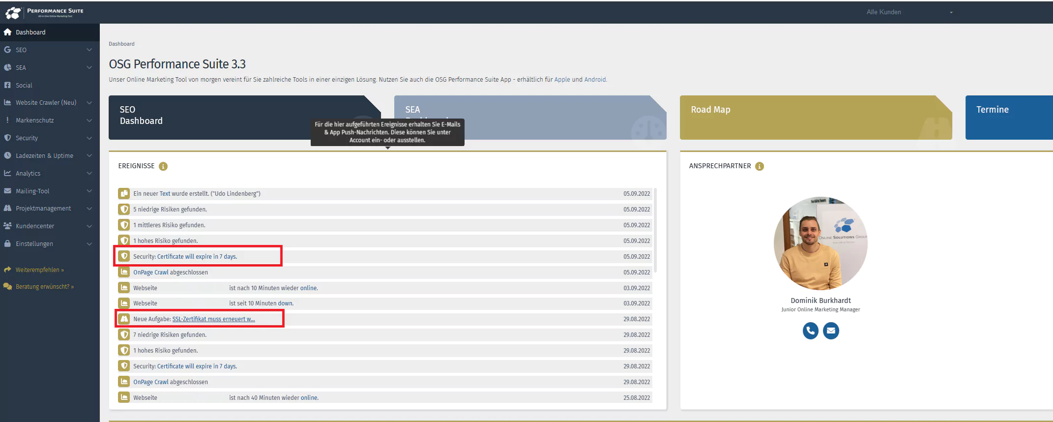The height and width of the screenshot is (422, 1053).
Task: Click the info icon beside ANSPRECHPARTNER
Action: pos(760,166)
